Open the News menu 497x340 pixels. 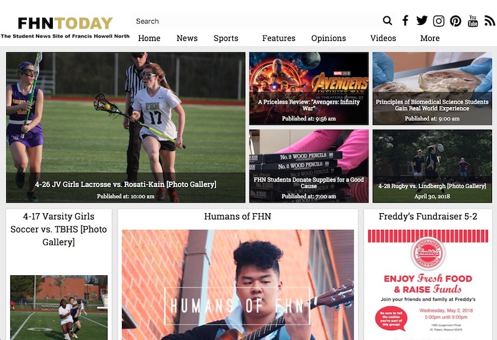pyautogui.click(x=187, y=38)
